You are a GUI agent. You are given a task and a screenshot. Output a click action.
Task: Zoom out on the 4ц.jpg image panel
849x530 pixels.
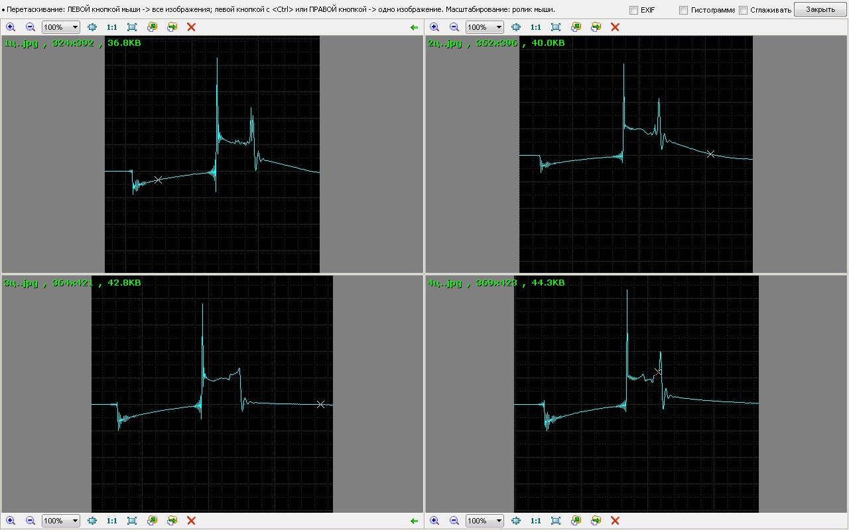coord(454,521)
